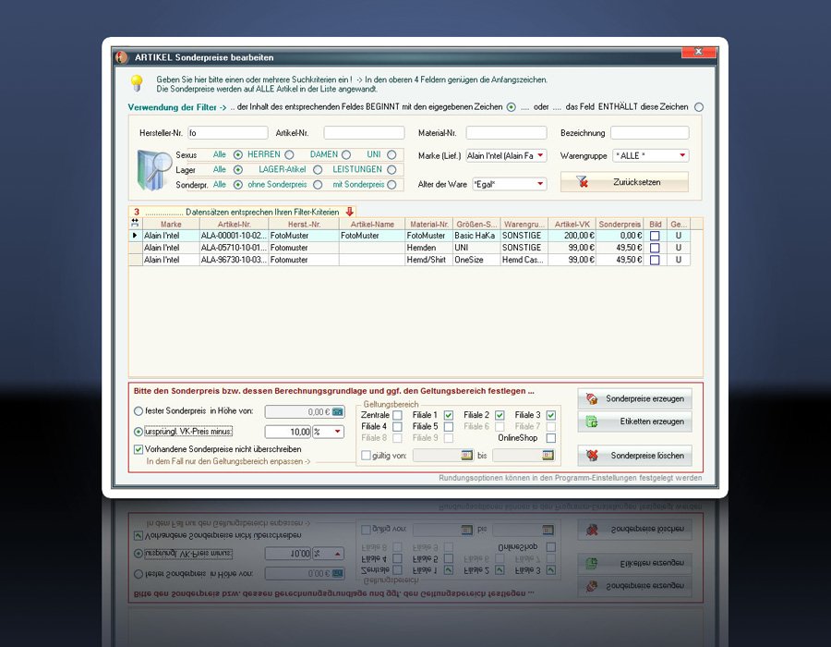Click the Hersteller-Nr. input field
This screenshot has width=831, height=647.
228,132
